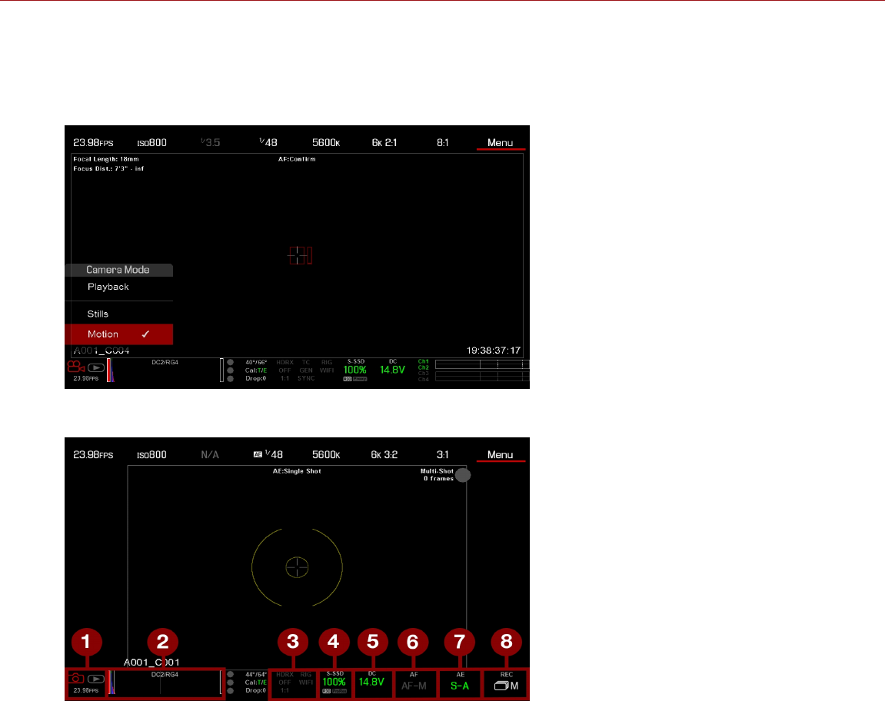Tap the 44°/64° temperature readout
The width and height of the screenshot is (885, 701).
(256, 674)
